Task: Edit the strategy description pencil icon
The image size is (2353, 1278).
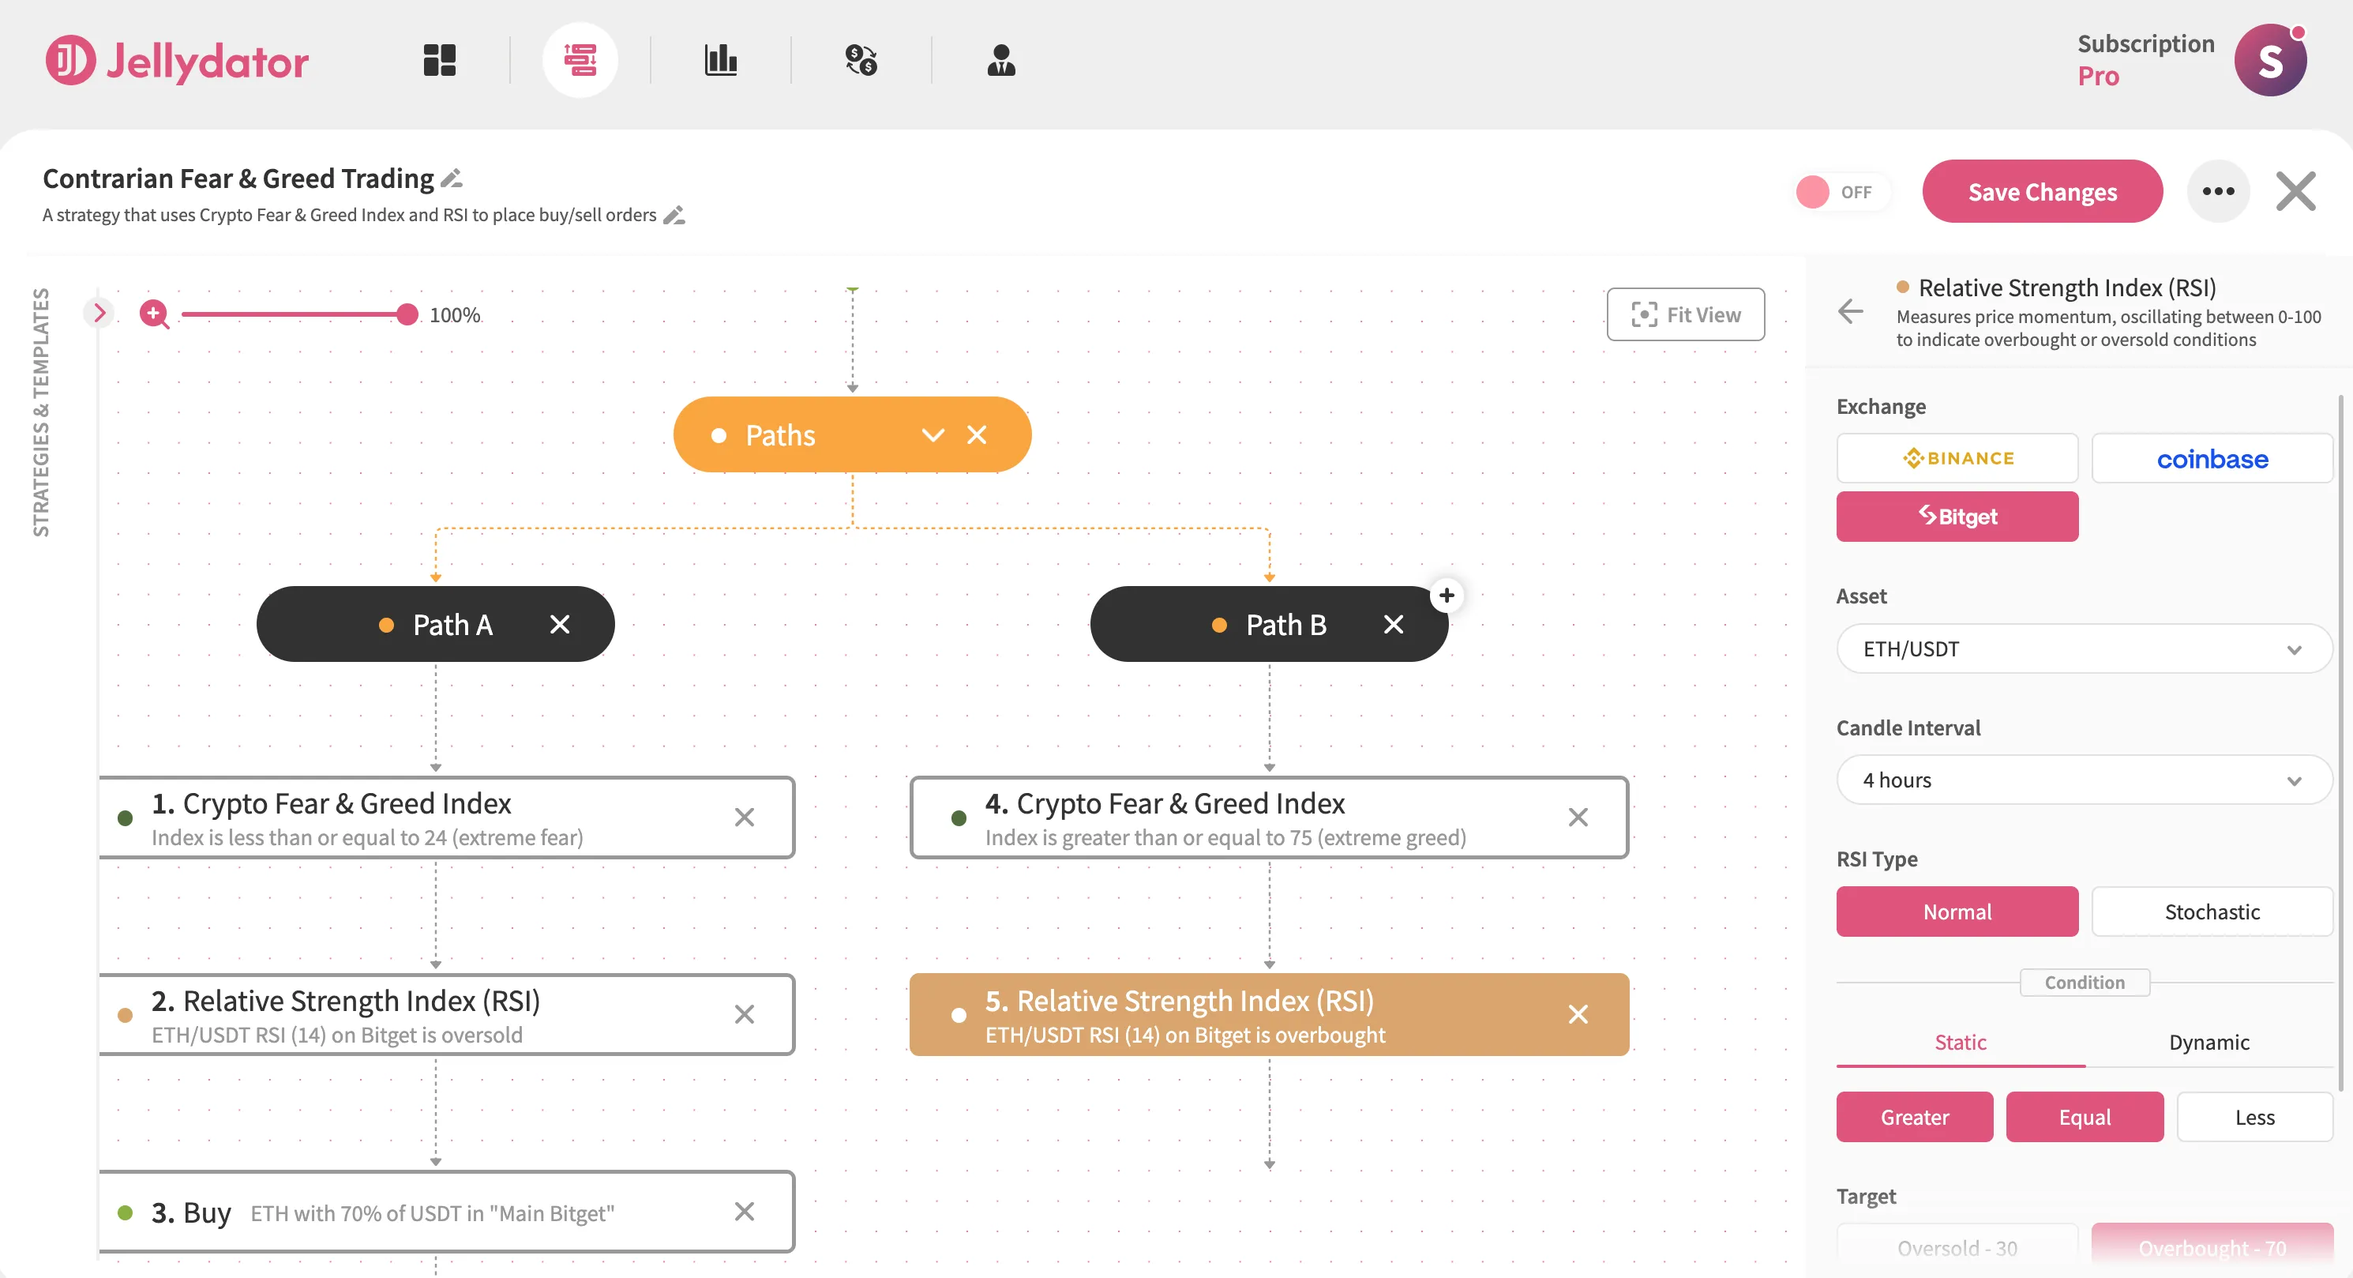Action: click(x=674, y=216)
